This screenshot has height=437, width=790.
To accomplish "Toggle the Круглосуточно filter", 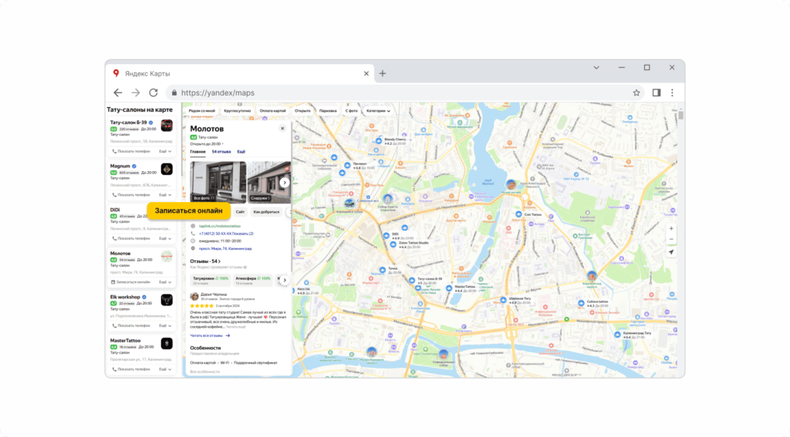I will [236, 111].
